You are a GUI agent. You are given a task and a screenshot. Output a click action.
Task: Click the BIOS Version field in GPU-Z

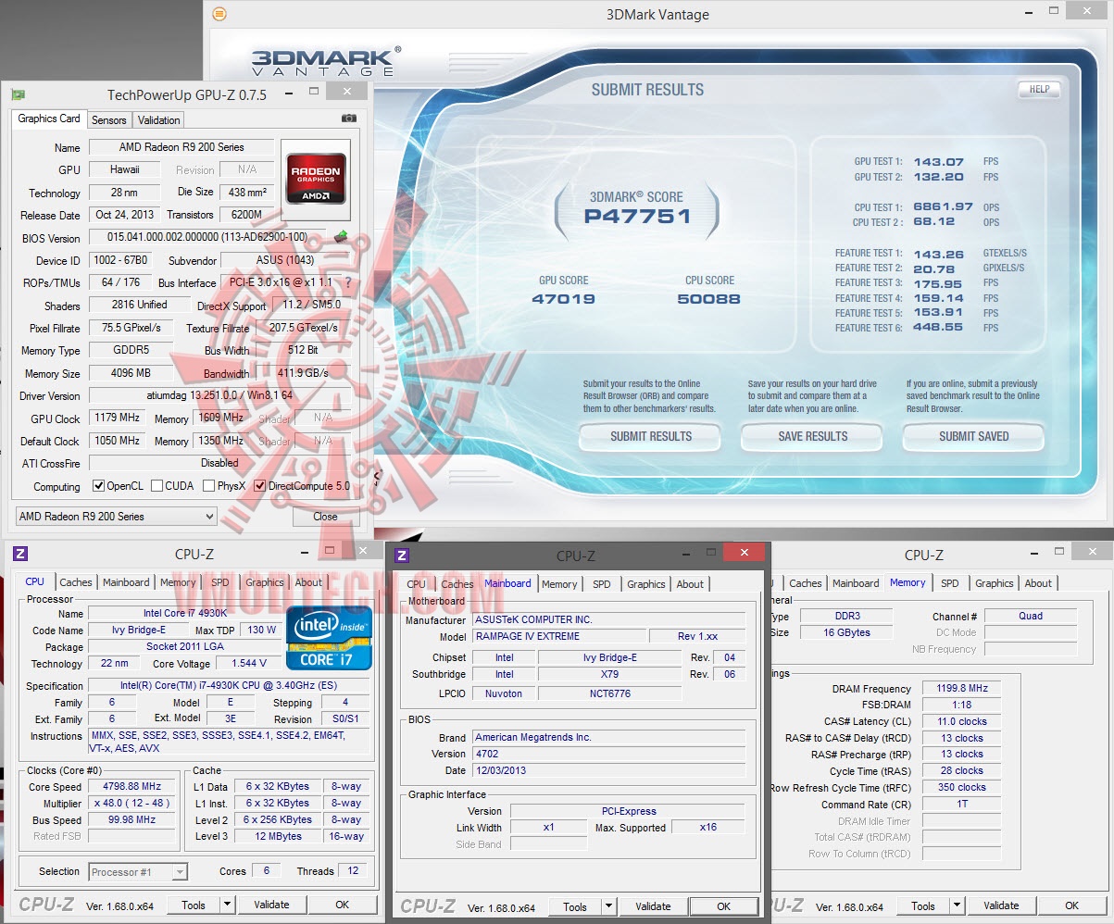pyautogui.click(x=207, y=238)
